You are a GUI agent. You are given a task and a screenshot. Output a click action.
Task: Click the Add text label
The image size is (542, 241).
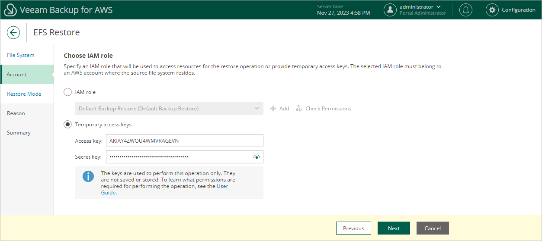click(284, 109)
